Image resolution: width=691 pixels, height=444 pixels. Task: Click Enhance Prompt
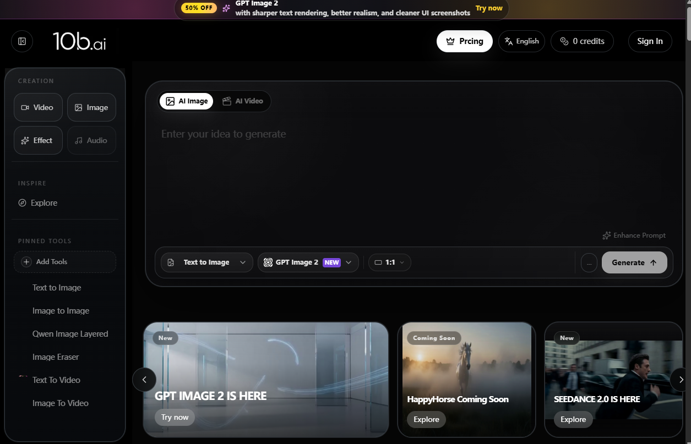pyautogui.click(x=634, y=235)
